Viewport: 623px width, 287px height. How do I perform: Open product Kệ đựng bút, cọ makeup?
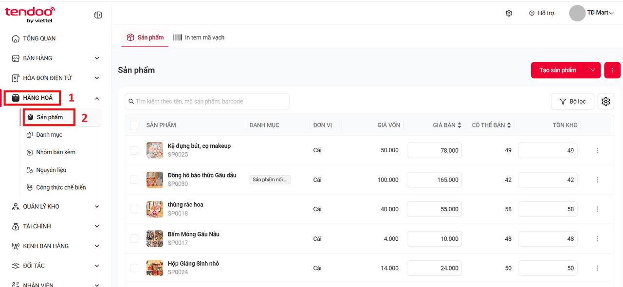pyautogui.click(x=199, y=146)
